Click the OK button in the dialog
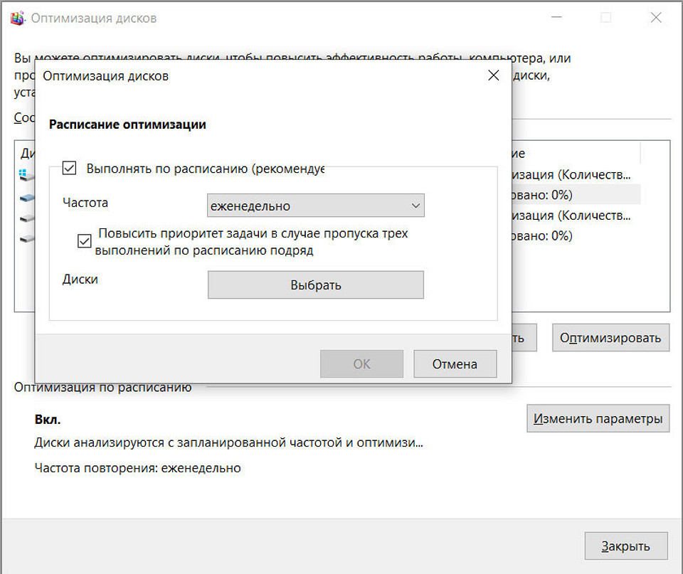 pos(361,364)
